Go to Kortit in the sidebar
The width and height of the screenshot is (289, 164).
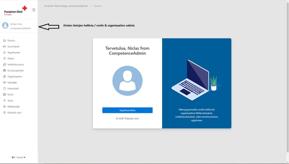click(11, 95)
